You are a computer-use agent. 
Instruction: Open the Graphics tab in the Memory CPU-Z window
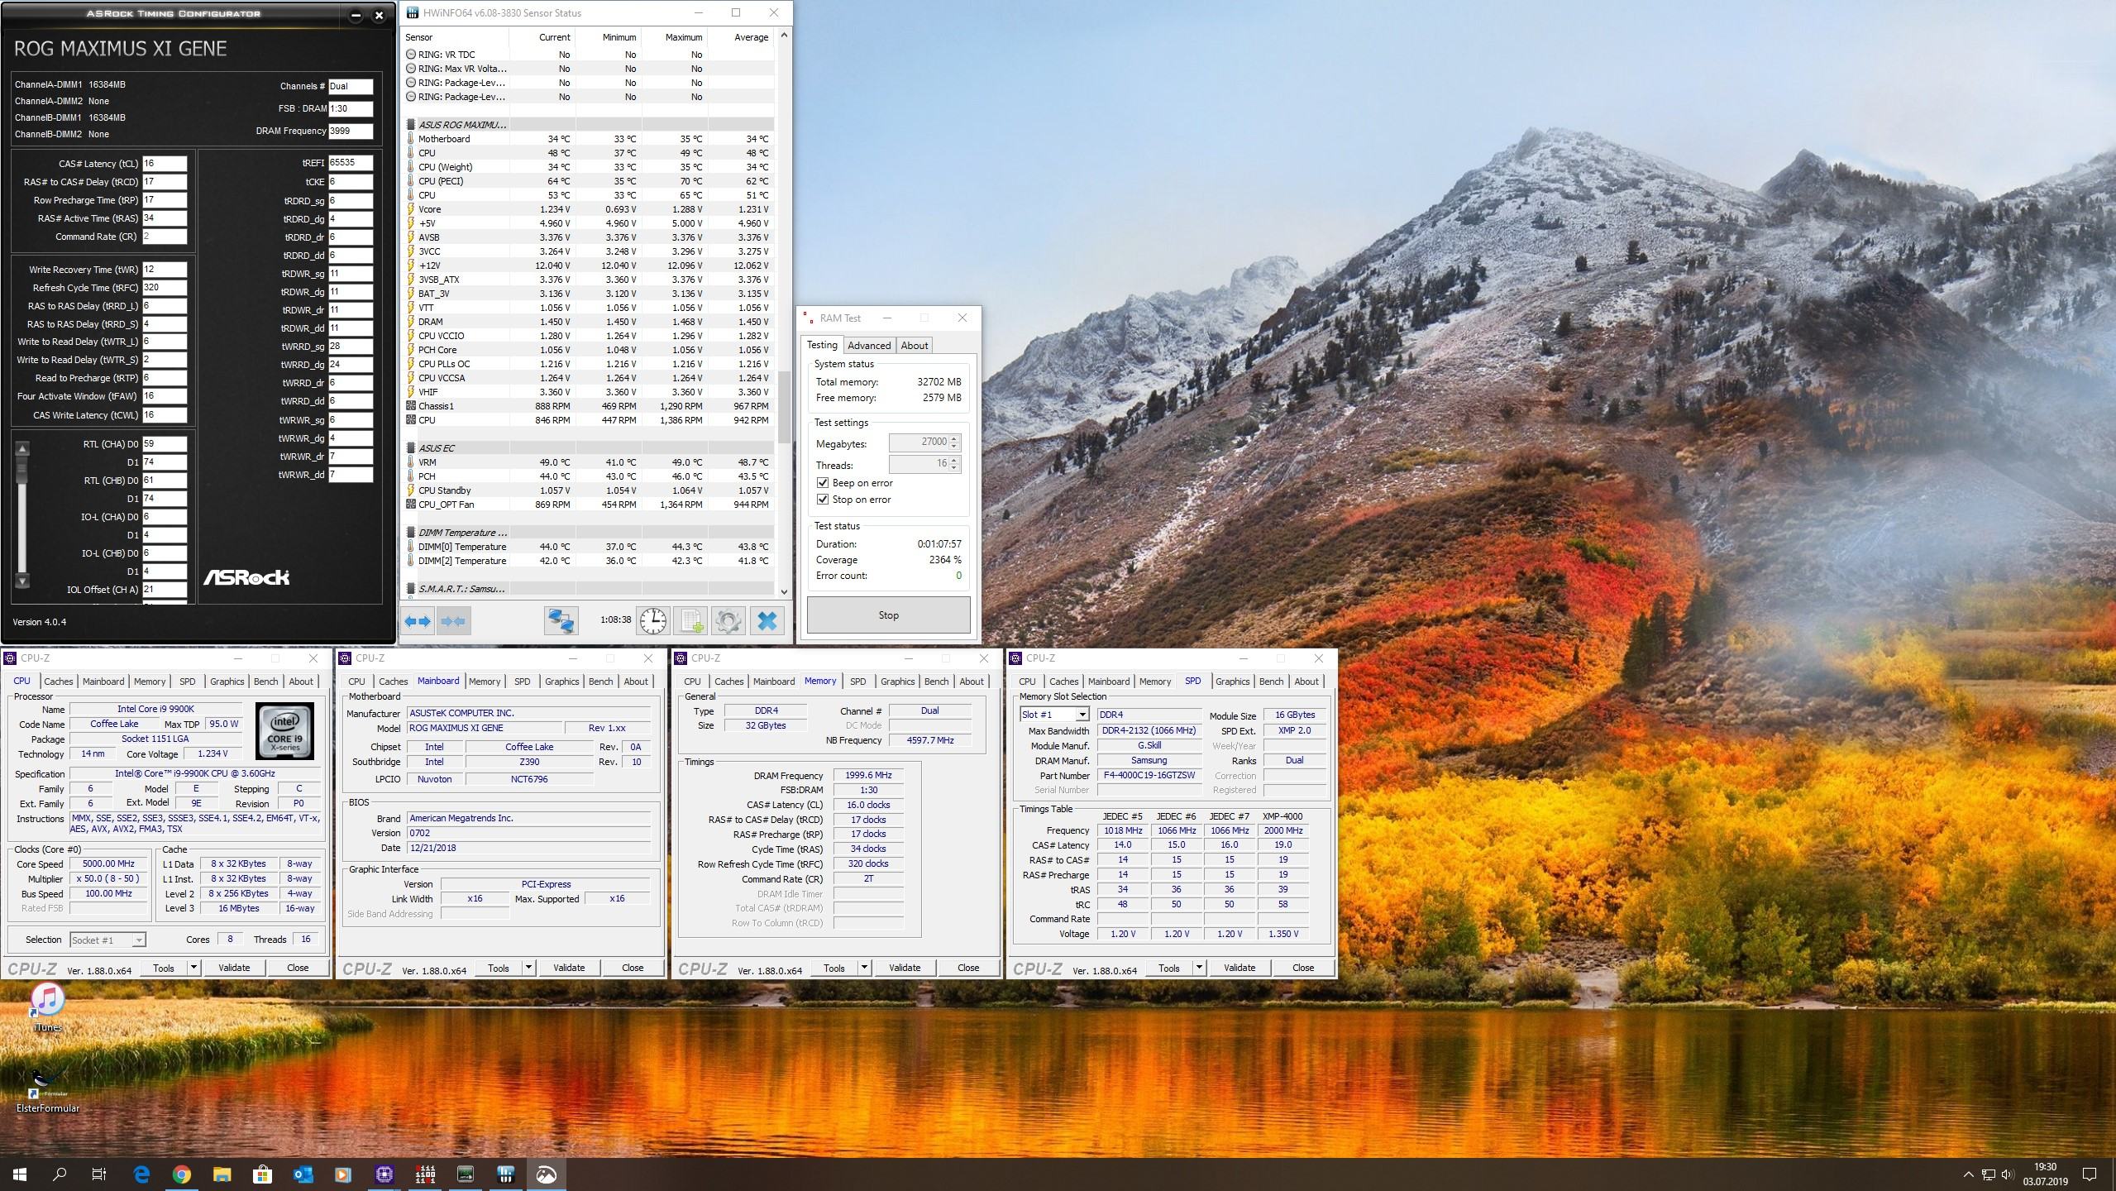tap(898, 682)
